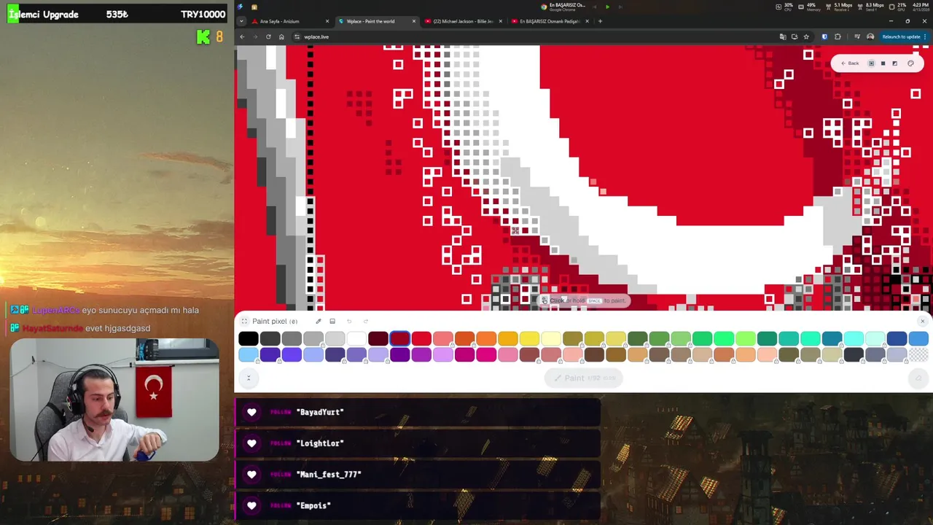Open the palette icon in overlay toolbar

tap(910, 63)
